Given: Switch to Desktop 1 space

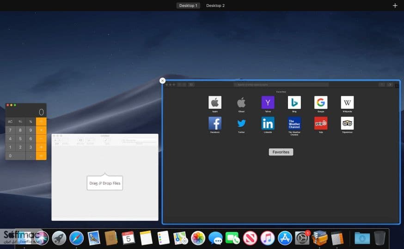Looking at the screenshot, I should (188, 6).
